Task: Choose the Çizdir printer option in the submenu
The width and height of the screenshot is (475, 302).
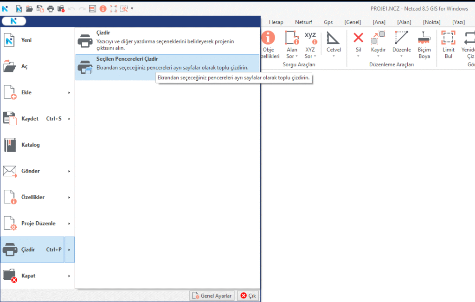Action: point(167,40)
